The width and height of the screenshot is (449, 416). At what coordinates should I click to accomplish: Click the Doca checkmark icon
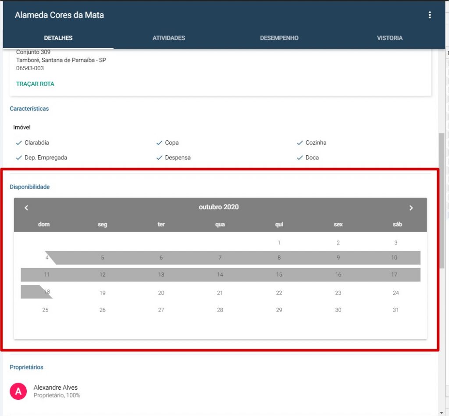tap(300, 158)
